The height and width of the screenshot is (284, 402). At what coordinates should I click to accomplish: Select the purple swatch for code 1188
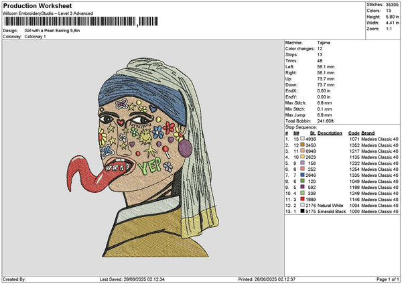point(303,187)
